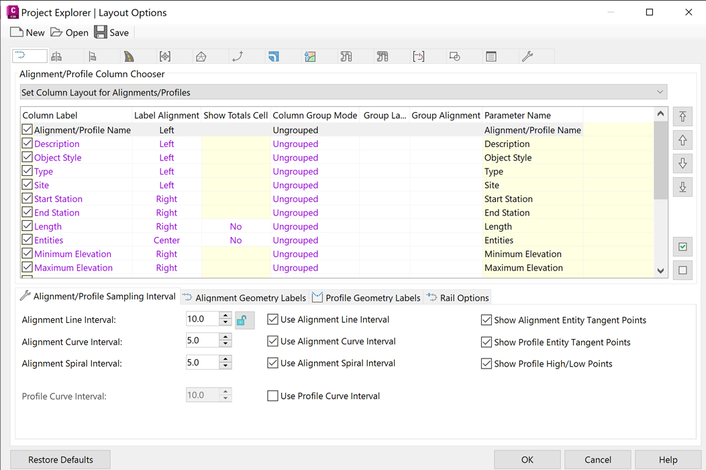Viewport: 706px width, 470px height.
Task: Click the Open folder icon
Action: coord(56,32)
